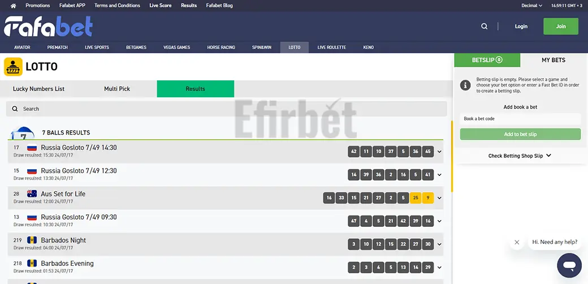
Task: Open Live Score link
Action: [160, 6]
